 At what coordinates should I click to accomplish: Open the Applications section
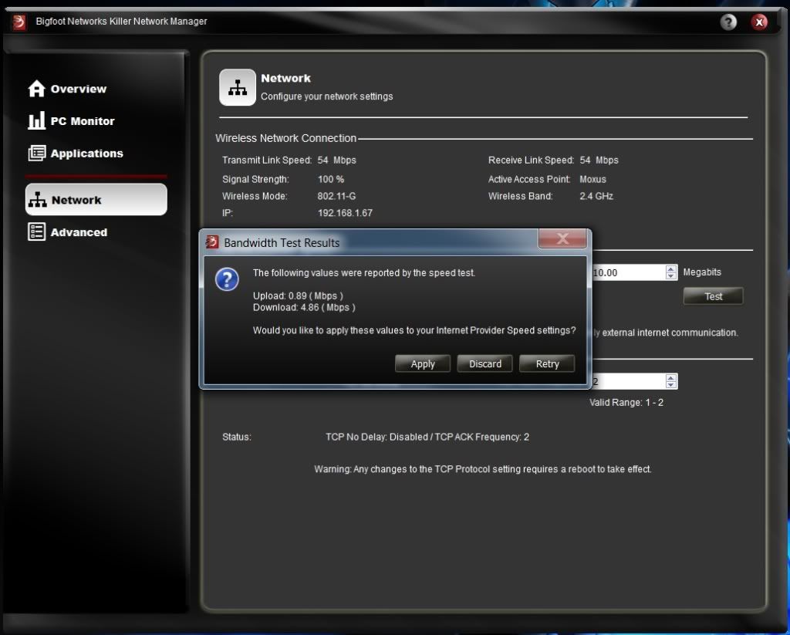pyautogui.click(x=76, y=154)
